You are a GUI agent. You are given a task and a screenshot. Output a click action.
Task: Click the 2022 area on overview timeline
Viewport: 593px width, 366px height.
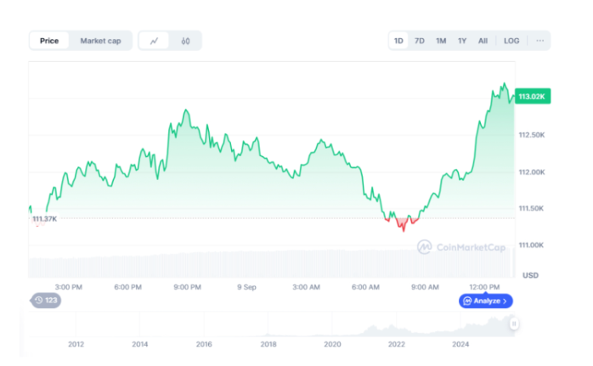[x=396, y=344]
